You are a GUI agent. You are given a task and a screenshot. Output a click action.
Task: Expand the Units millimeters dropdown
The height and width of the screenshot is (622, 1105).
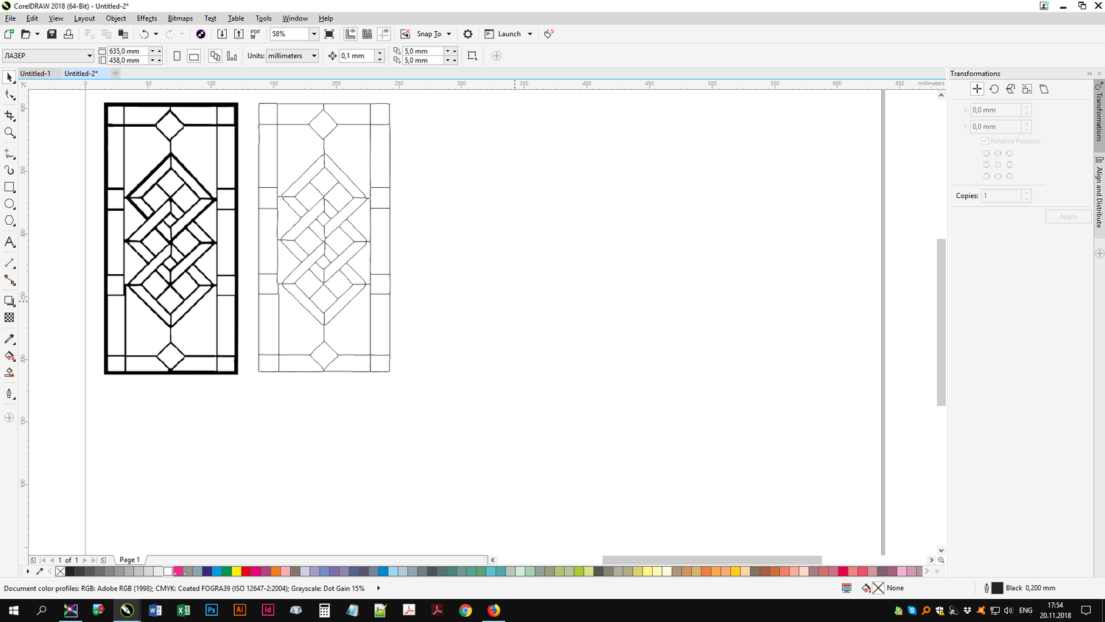click(314, 56)
